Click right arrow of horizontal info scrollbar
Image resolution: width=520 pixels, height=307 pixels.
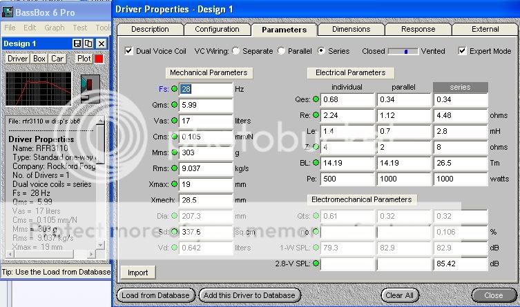click(x=92, y=254)
